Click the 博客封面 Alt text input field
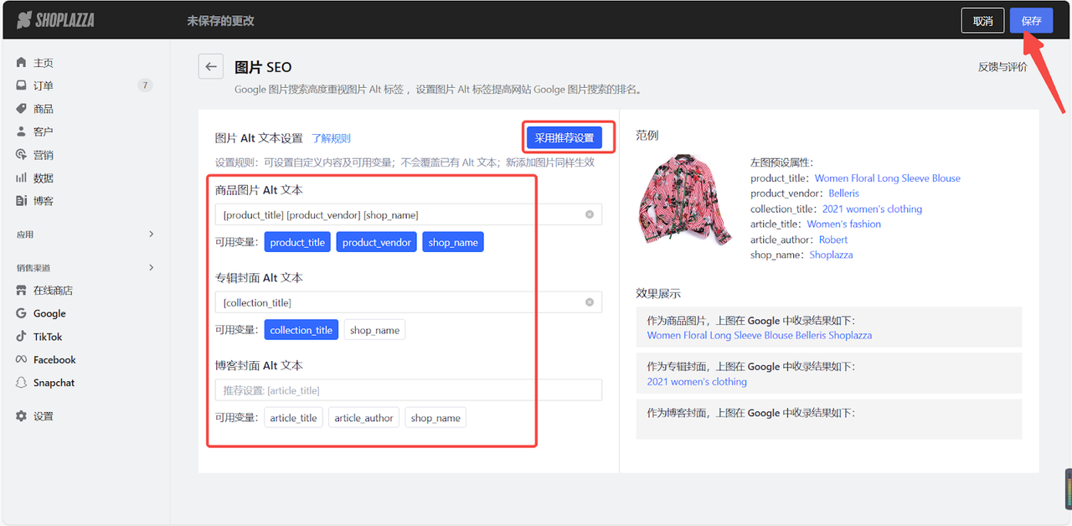Viewport: 1072px width, 526px height. click(408, 389)
